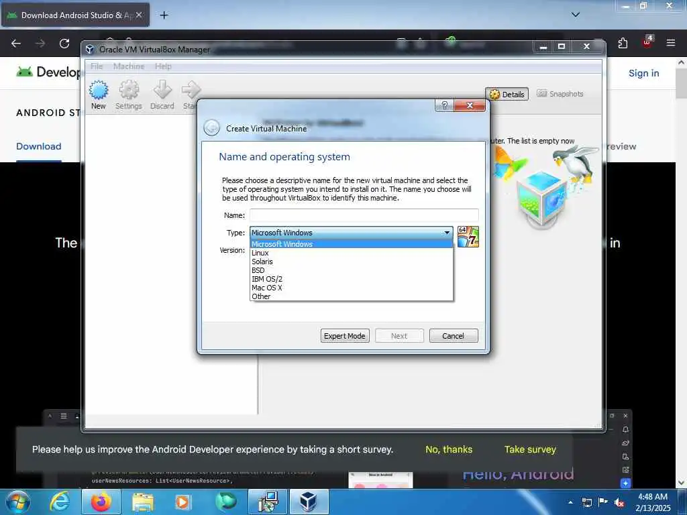Open the Snapshots view in VirtualBox Manager
This screenshot has width=687, height=515.
click(560, 94)
